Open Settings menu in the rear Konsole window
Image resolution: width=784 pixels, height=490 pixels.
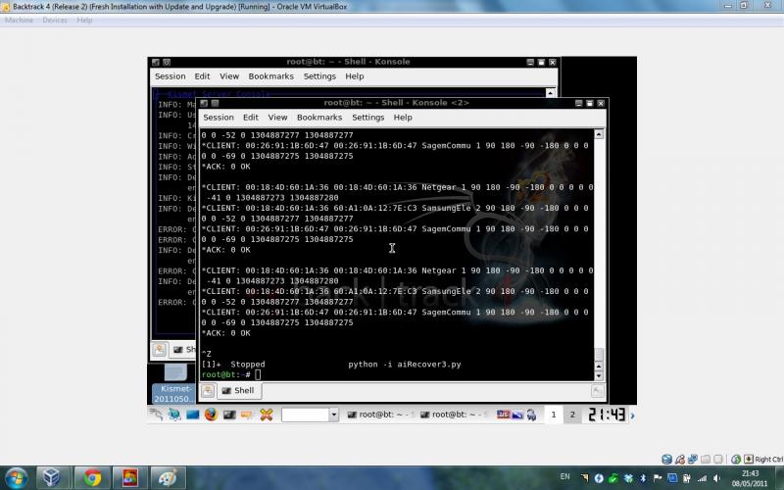click(319, 75)
